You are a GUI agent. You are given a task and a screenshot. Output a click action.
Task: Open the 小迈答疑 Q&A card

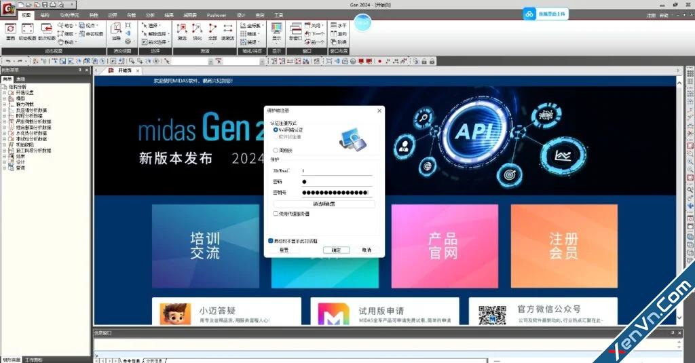(227, 311)
